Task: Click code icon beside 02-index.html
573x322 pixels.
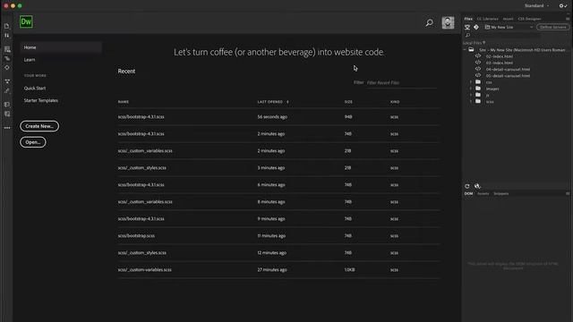Action: pos(478,56)
